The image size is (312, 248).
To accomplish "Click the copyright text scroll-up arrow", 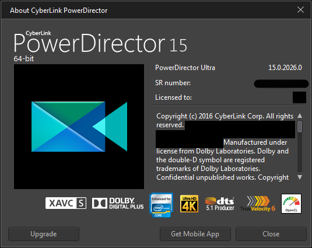I will pyautogui.click(x=300, y=116).
